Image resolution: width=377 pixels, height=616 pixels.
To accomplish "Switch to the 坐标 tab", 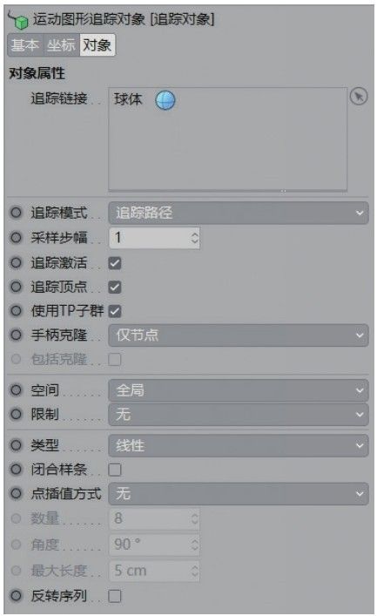I will pyautogui.click(x=61, y=45).
